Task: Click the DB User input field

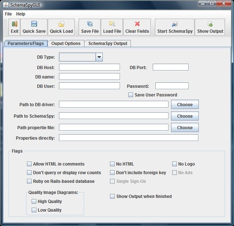Action: click(x=90, y=86)
